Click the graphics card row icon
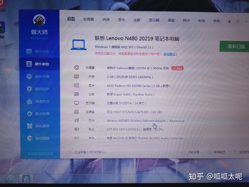The height and width of the screenshot is (187, 249). (76, 85)
